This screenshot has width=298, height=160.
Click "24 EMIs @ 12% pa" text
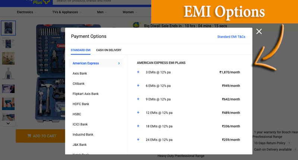tap(159, 140)
